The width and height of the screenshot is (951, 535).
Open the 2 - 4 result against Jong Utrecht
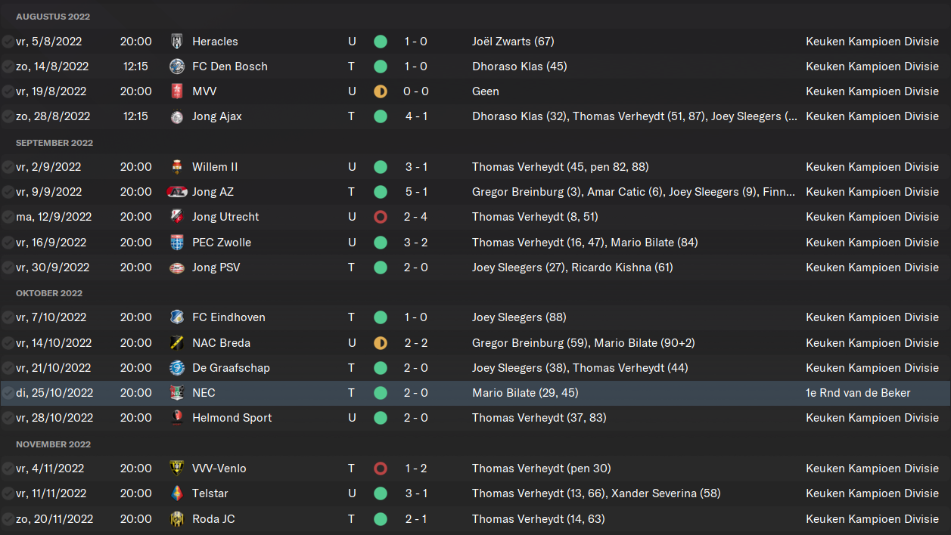pyautogui.click(x=416, y=217)
